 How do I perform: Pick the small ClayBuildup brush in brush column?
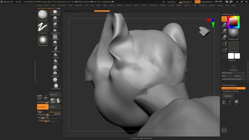point(55,13)
